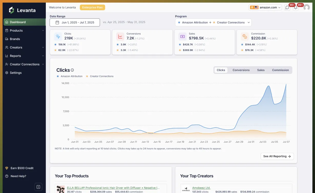Open the amazon.com marketplace dropdown
The height and width of the screenshot is (193, 315).
point(265,7)
